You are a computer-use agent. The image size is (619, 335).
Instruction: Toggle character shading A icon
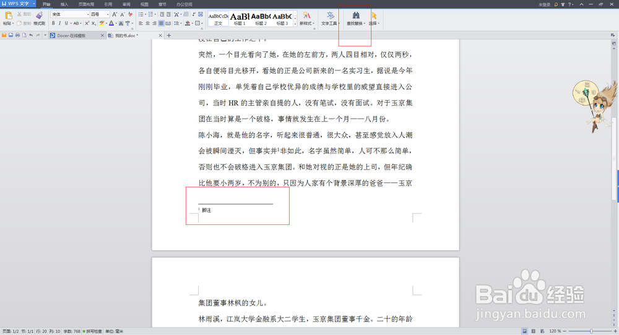coord(121,23)
